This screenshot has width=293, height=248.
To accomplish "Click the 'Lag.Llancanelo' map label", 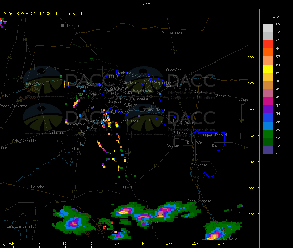I will click(21, 226).
